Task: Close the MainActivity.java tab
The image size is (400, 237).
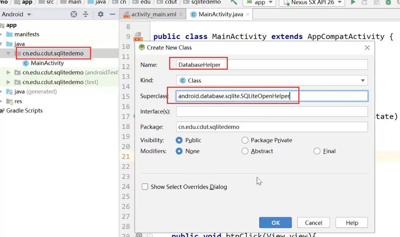Action: [248, 14]
